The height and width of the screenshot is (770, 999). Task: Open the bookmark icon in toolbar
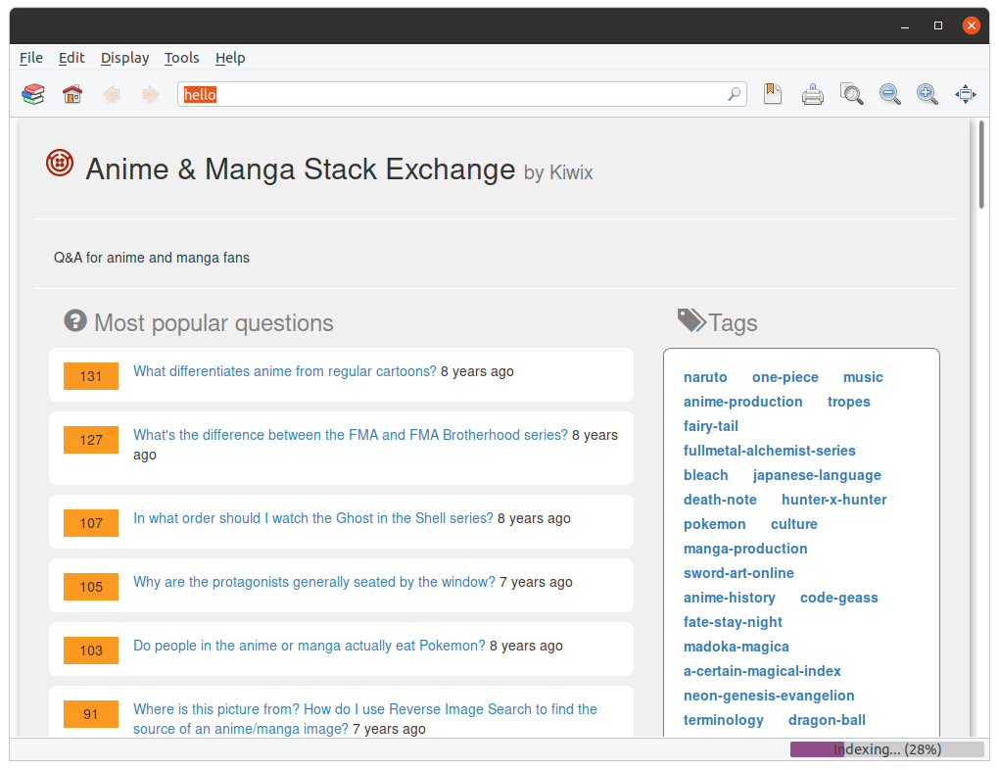(772, 94)
